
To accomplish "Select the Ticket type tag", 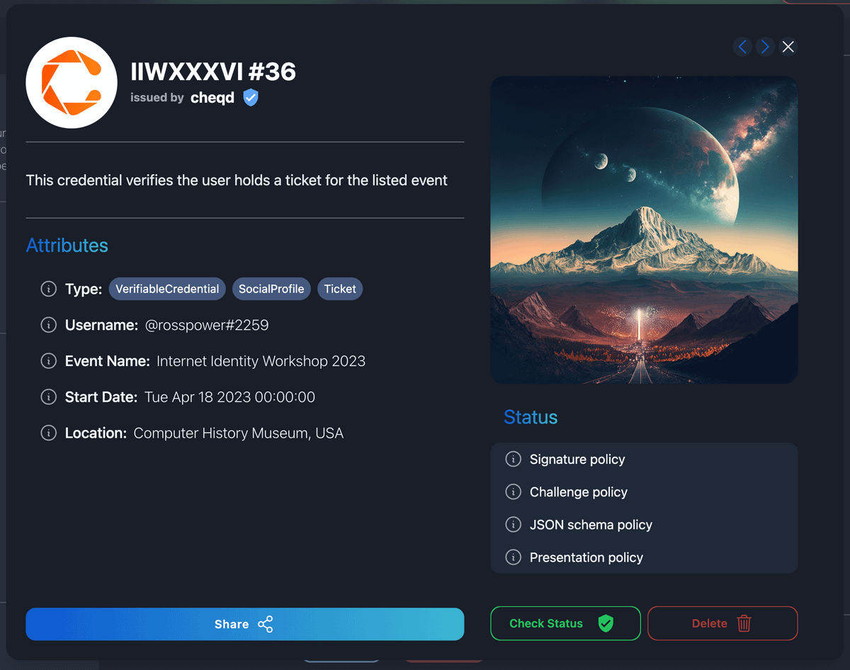I will click(340, 289).
